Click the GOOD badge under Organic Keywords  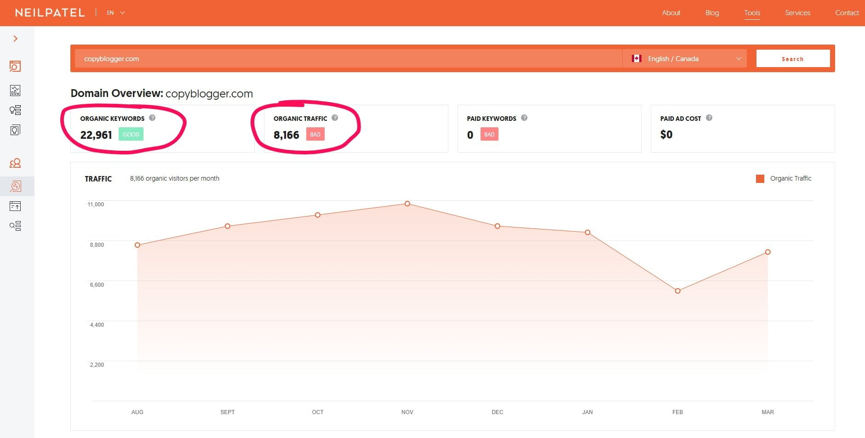[131, 134]
